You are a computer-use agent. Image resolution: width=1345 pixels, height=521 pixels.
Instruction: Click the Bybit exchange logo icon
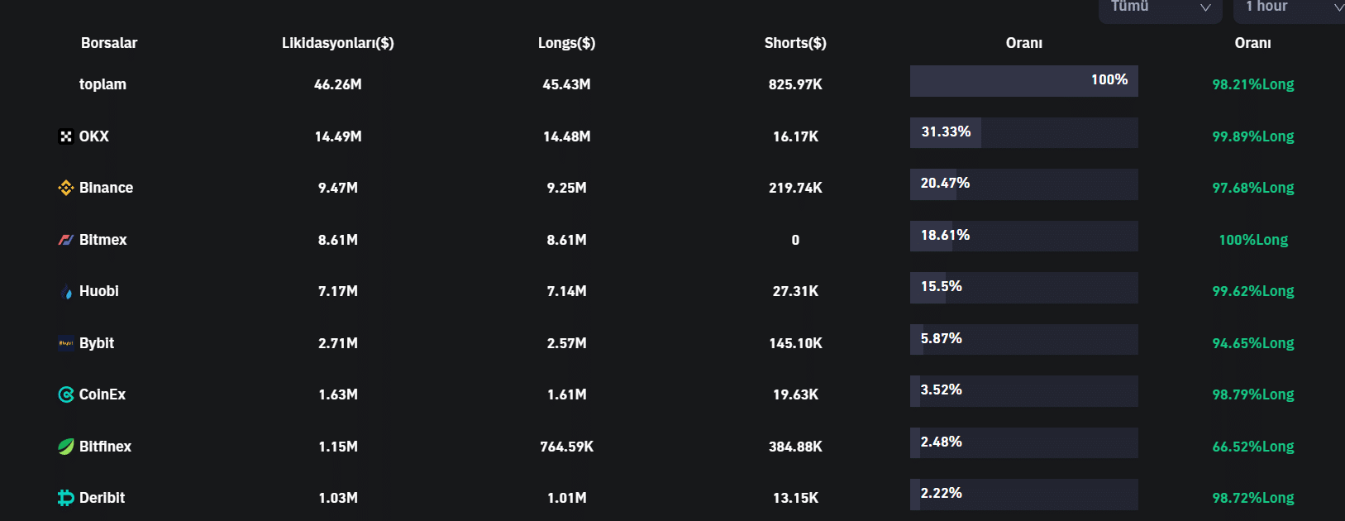coord(66,343)
